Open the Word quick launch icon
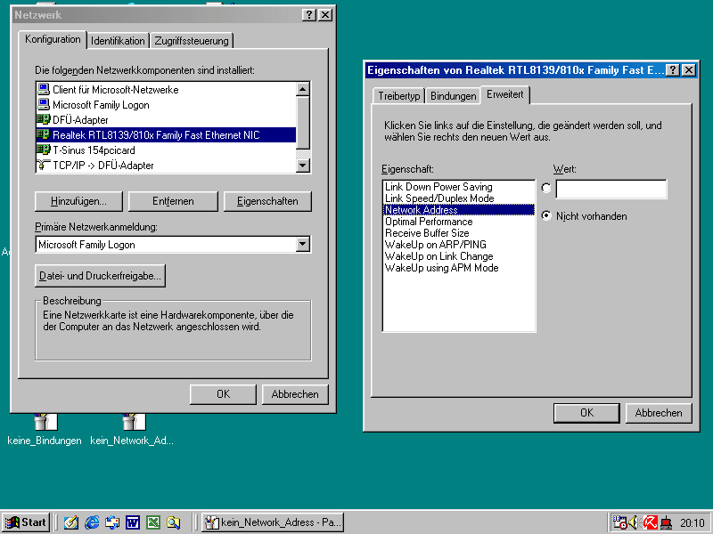 click(132, 522)
